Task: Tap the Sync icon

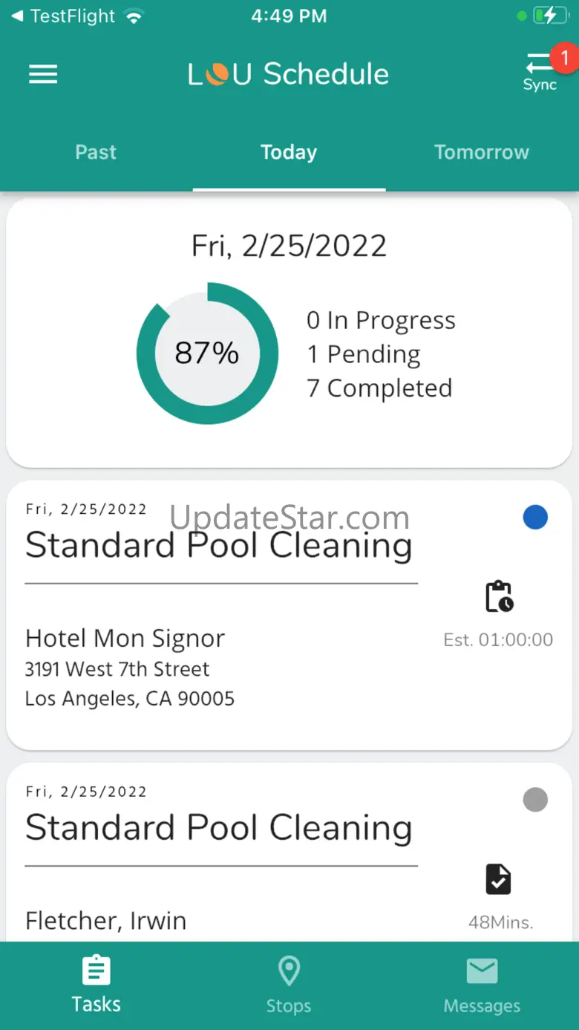Action: point(539,73)
